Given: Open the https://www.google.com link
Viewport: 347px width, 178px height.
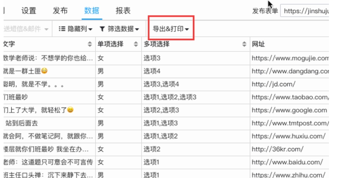Looking at the screenshot, I should point(290,110).
